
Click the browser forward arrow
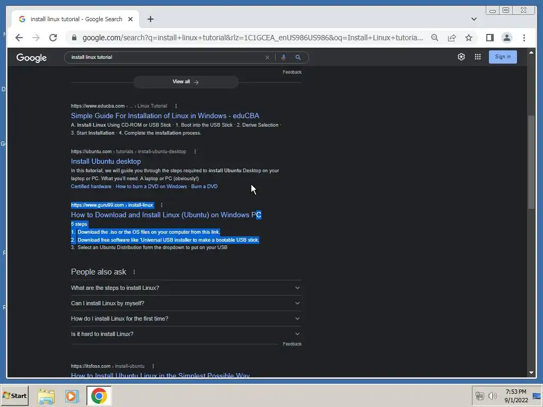(x=36, y=38)
